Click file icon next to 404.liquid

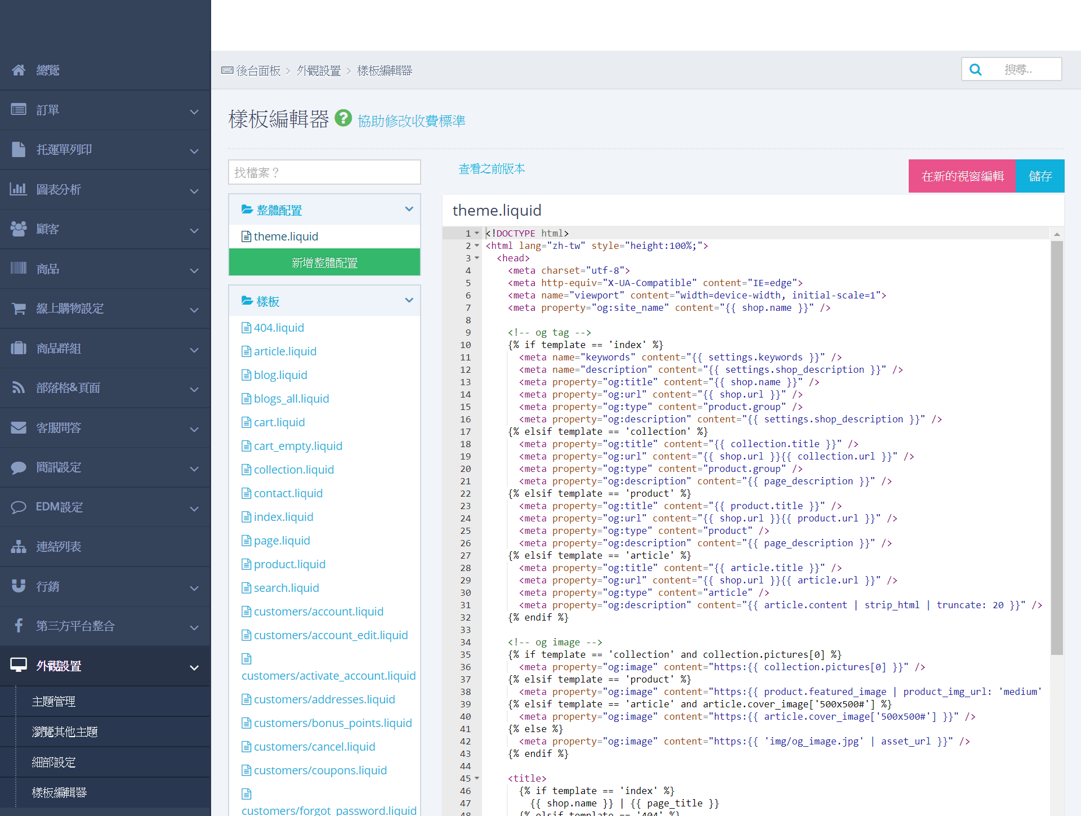pyautogui.click(x=246, y=328)
